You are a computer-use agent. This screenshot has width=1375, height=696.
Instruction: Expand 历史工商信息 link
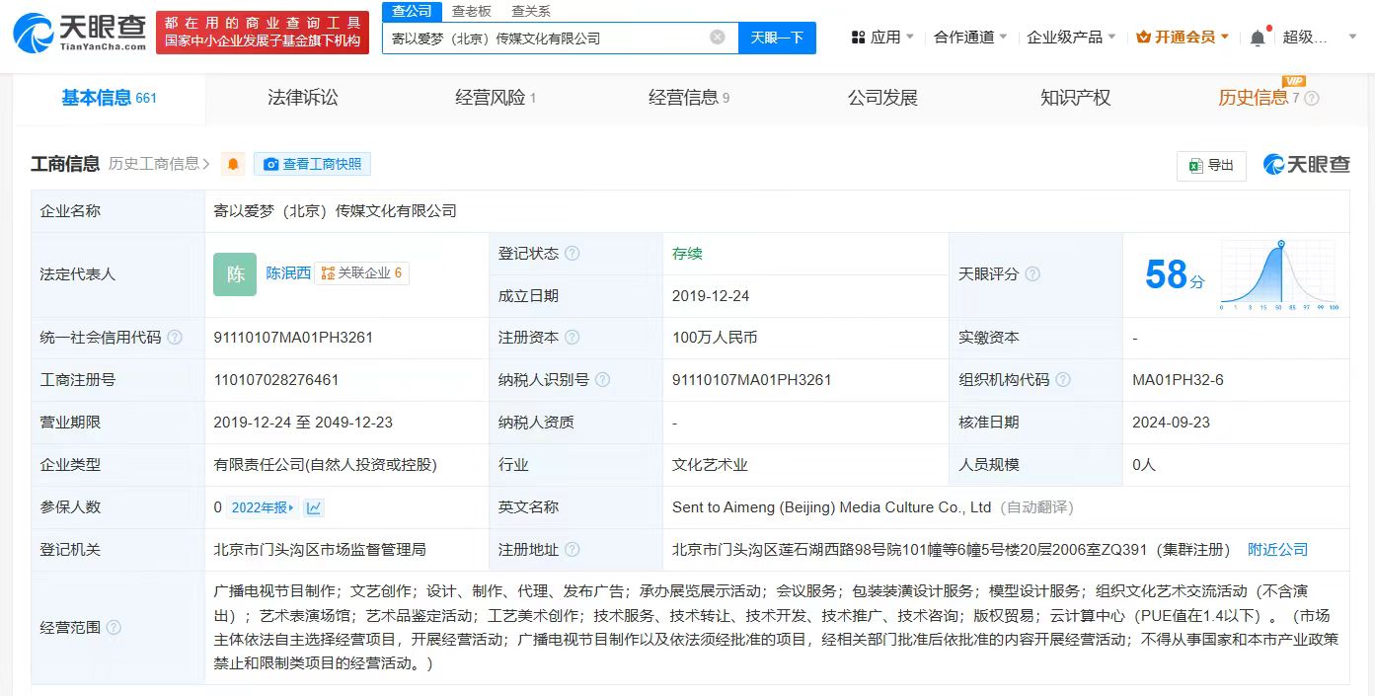click(159, 164)
